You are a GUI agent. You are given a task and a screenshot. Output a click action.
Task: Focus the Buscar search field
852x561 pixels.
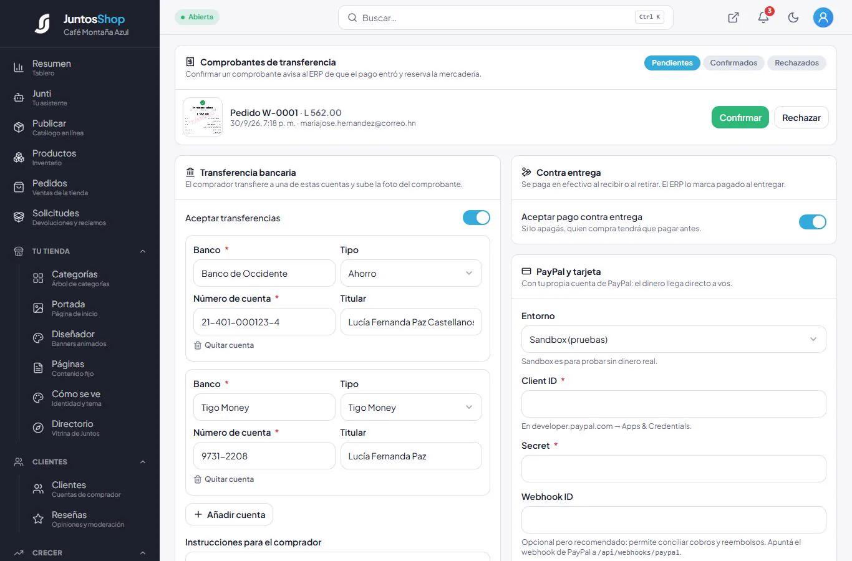click(506, 17)
